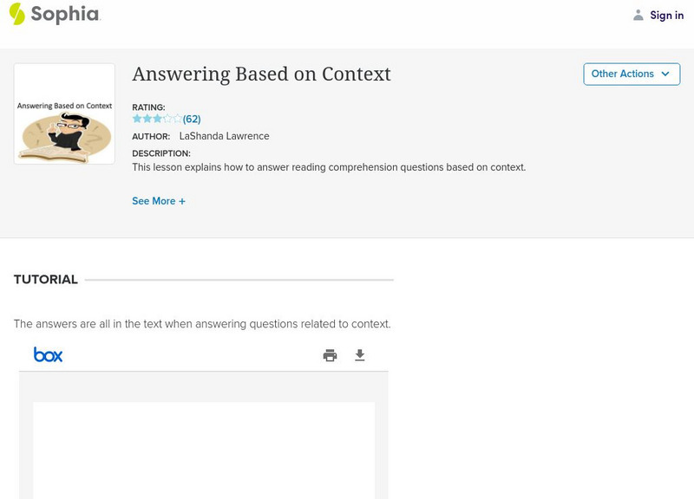The height and width of the screenshot is (499, 694).
Task: Click the Sophia wordmark text
Action: click(65, 15)
